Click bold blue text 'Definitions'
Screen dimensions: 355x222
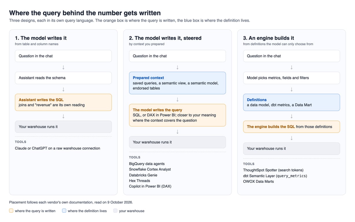point(257,100)
